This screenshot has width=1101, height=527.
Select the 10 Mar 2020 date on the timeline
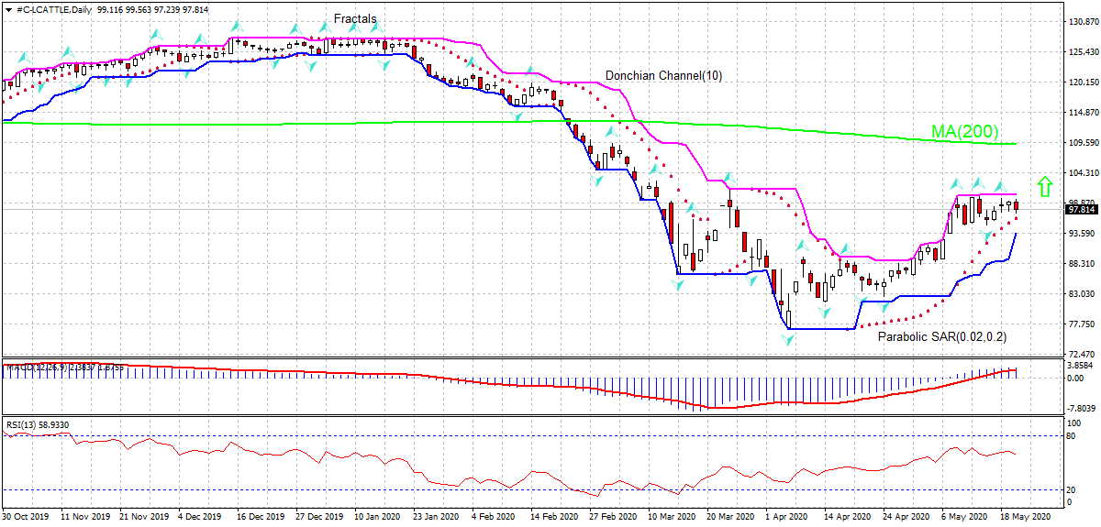coord(668,518)
